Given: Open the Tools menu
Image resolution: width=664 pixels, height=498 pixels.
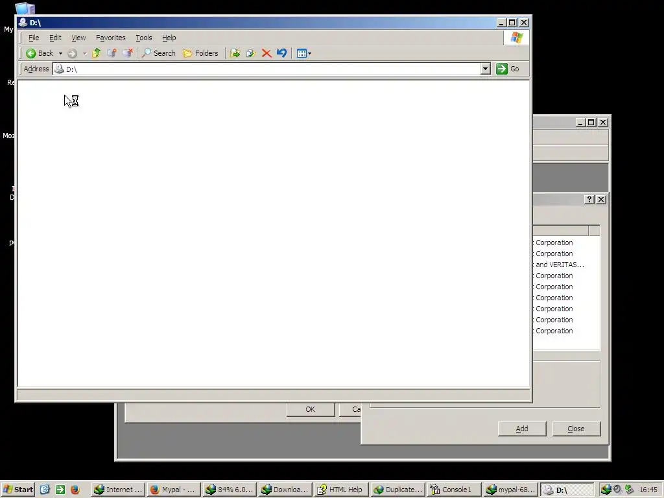Looking at the screenshot, I should click(143, 38).
